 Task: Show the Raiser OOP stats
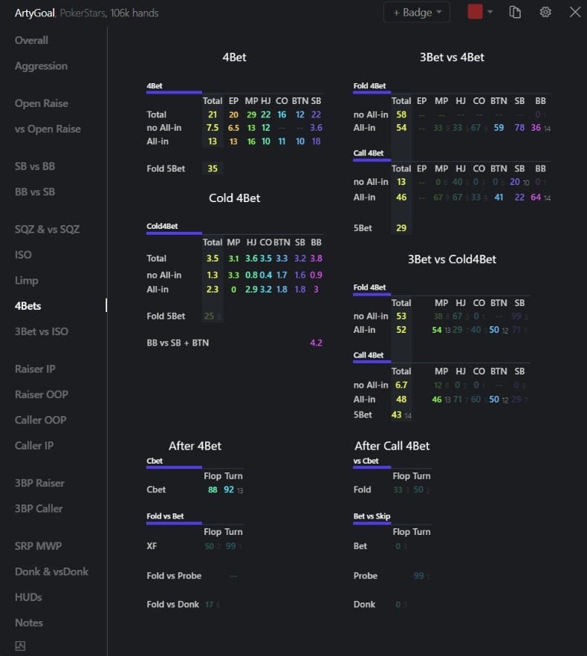coord(41,394)
